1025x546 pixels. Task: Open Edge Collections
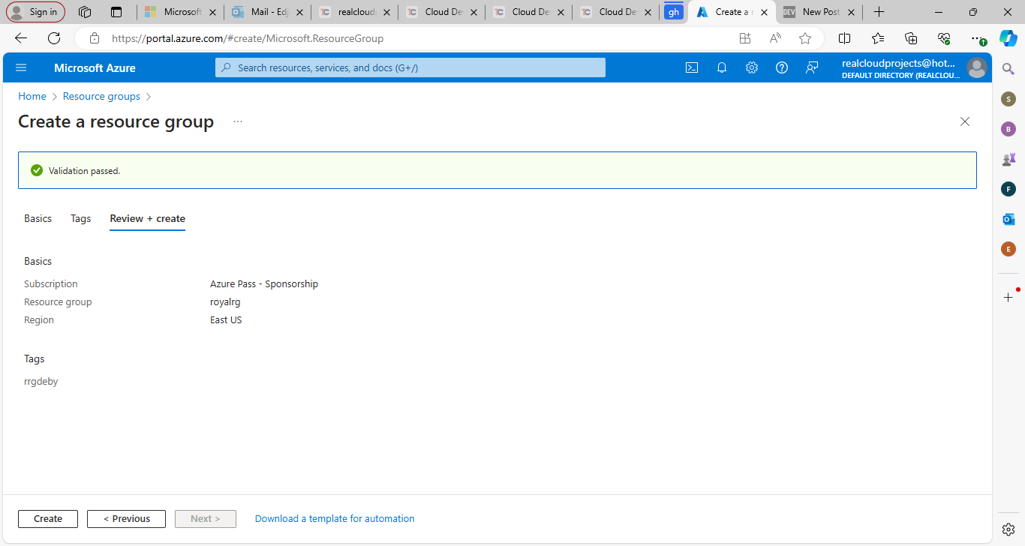tap(911, 38)
